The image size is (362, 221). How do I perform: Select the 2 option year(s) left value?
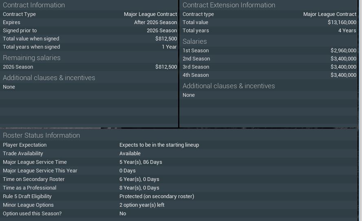[x=141, y=205]
